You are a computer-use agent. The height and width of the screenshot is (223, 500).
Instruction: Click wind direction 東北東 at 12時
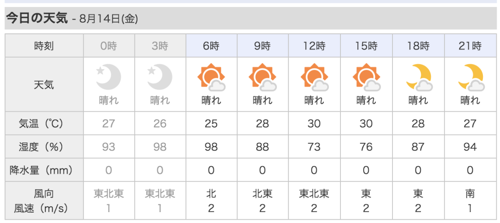[x=314, y=194]
